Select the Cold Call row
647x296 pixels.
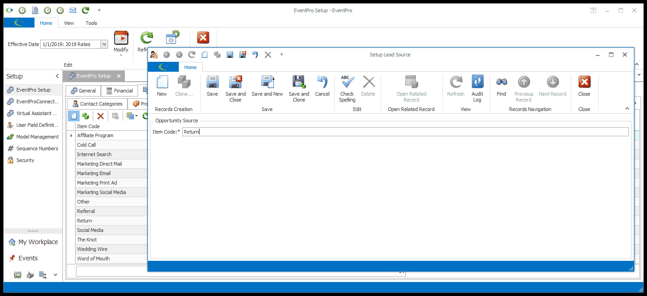click(x=111, y=145)
